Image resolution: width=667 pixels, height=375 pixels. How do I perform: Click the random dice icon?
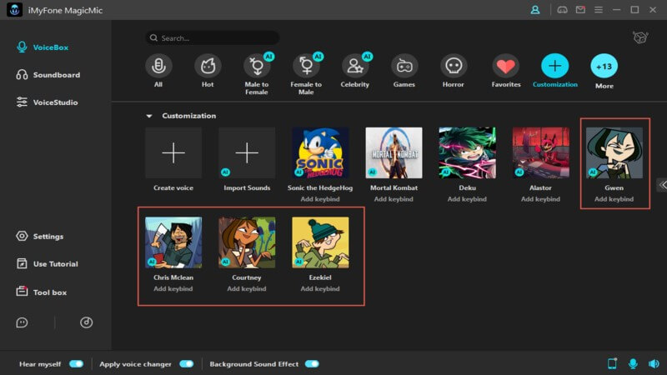coord(640,37)
